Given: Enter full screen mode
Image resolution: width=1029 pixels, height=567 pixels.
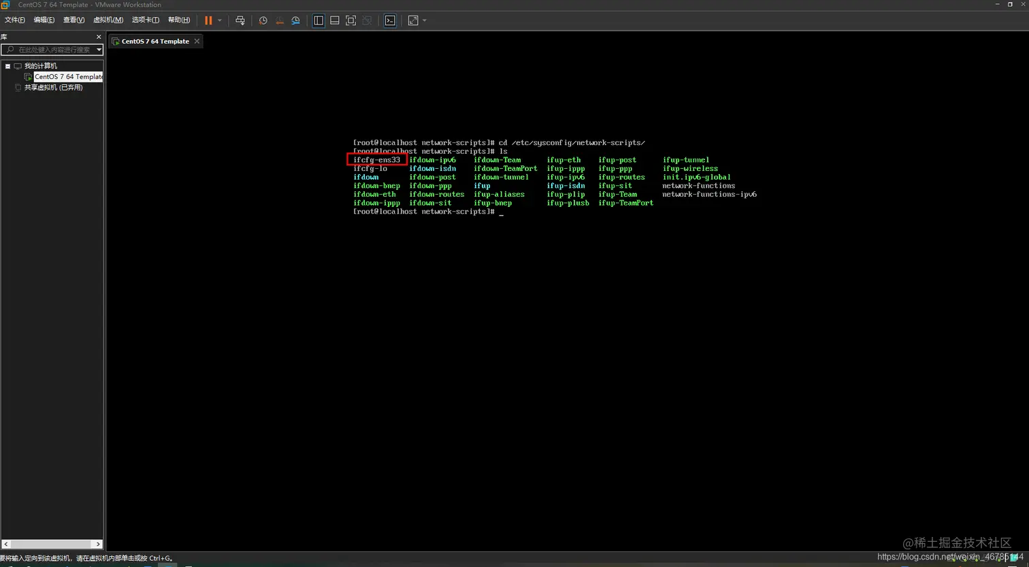Looking at the screenshot, I should coord(351,20).
